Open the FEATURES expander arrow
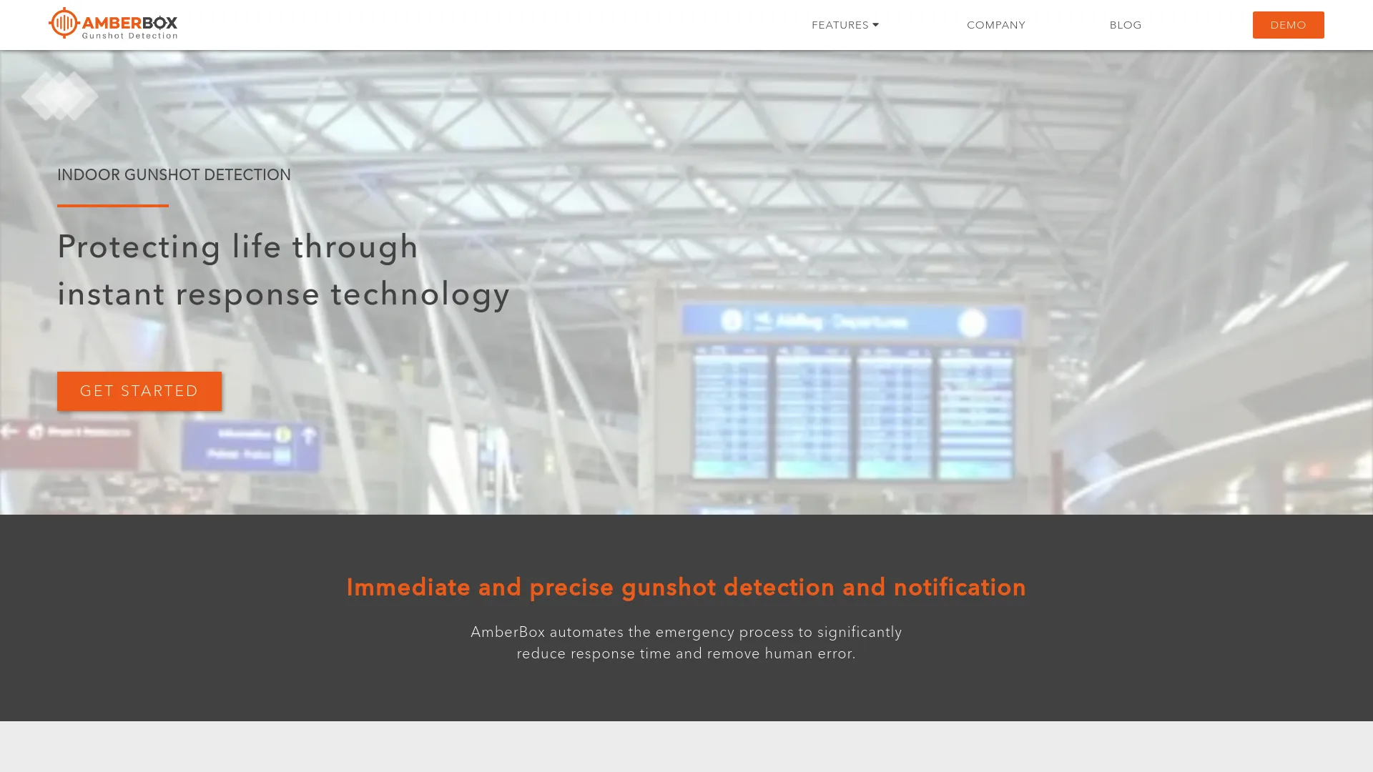The height and width of the screenshot is (772, 1373). [x=876, y=24]
